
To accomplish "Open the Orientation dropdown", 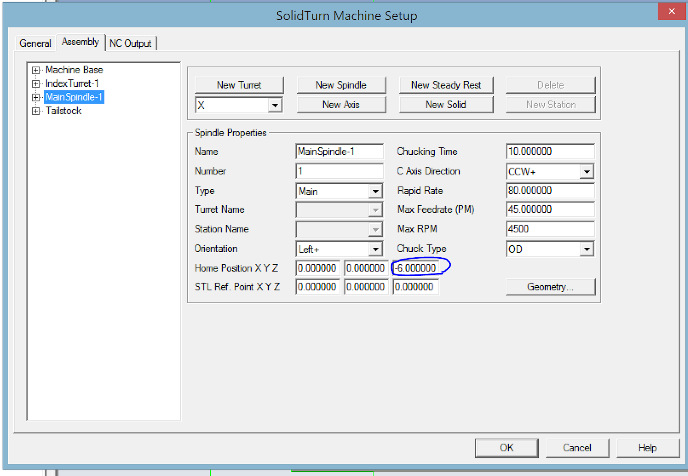I will click(375, 249).
